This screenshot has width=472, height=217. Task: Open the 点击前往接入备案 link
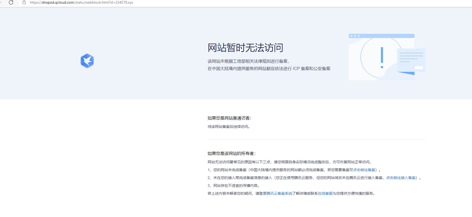tap(401, 178)
